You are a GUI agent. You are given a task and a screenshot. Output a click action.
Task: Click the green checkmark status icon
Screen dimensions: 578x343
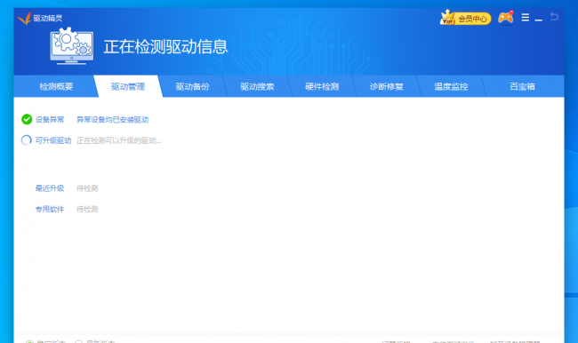coord(27,119)
